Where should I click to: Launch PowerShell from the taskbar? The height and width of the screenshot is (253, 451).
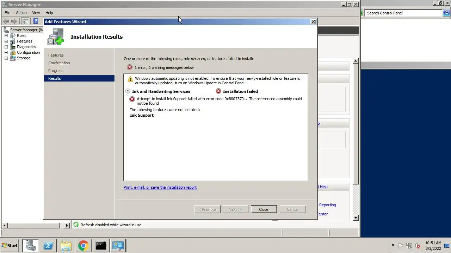point(48,246)
